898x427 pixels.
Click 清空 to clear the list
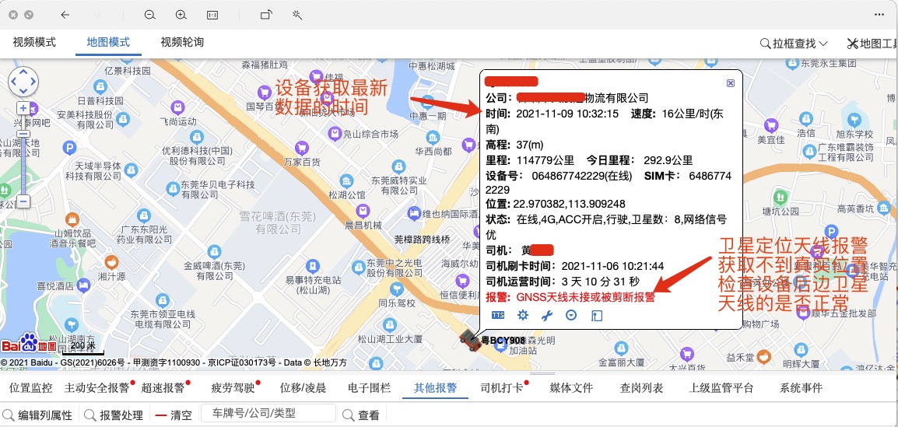[181, 415]
